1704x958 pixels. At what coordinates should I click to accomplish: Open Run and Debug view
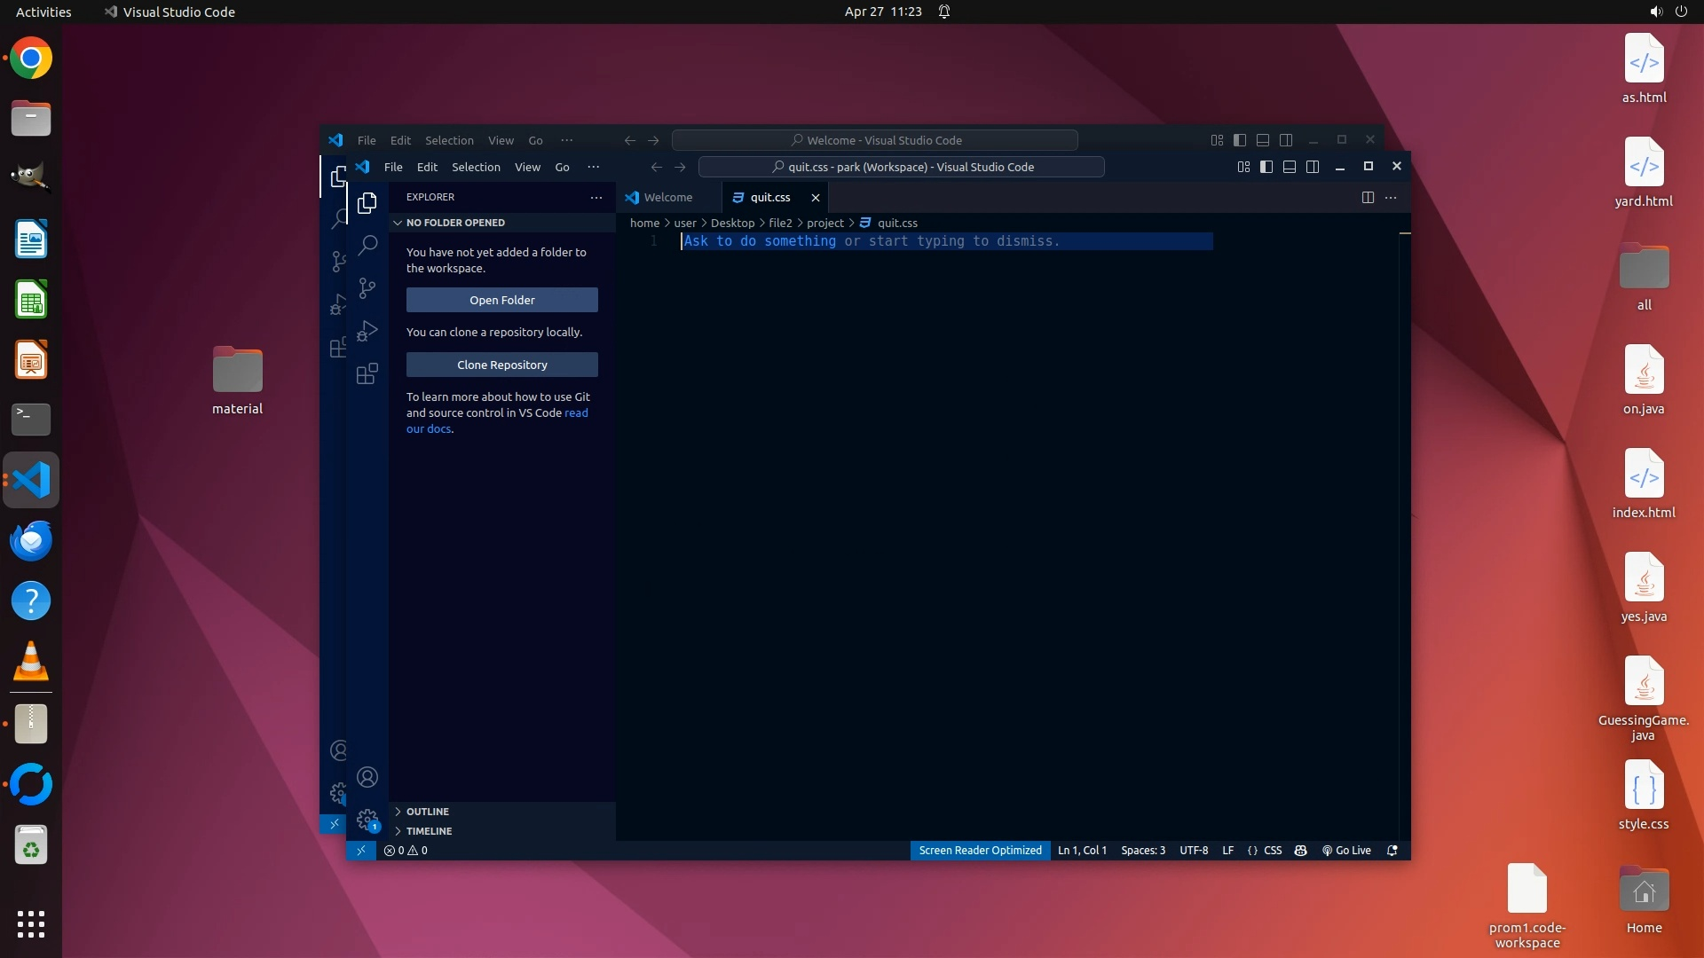367,331
